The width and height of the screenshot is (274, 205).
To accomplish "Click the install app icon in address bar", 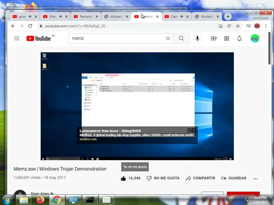I will pyautogui.click(x=221, y=26).
